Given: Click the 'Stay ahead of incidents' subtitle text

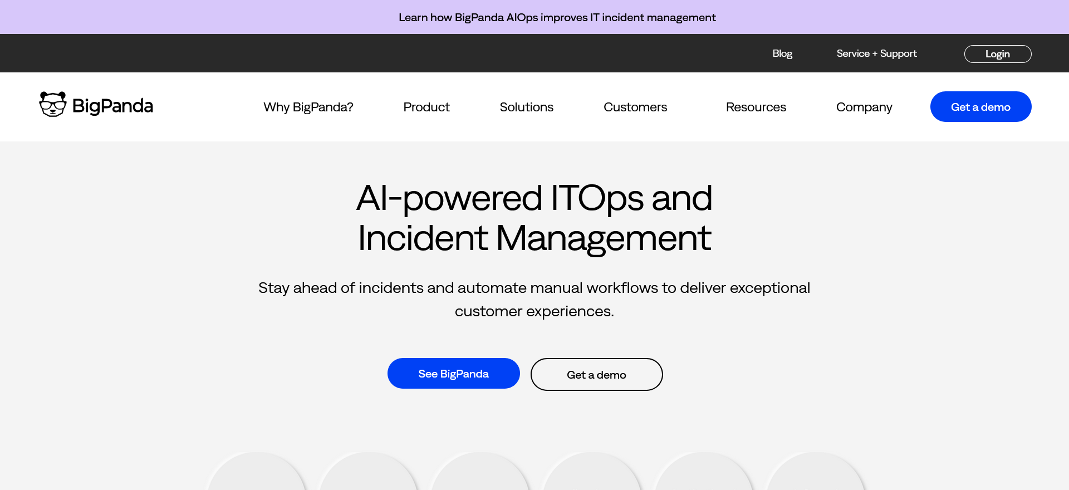Looking at the screenshot, I should [534, 299].
